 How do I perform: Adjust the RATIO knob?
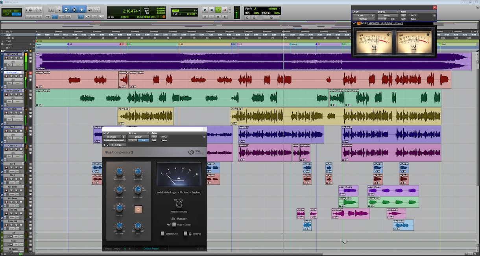coord(120,208)
